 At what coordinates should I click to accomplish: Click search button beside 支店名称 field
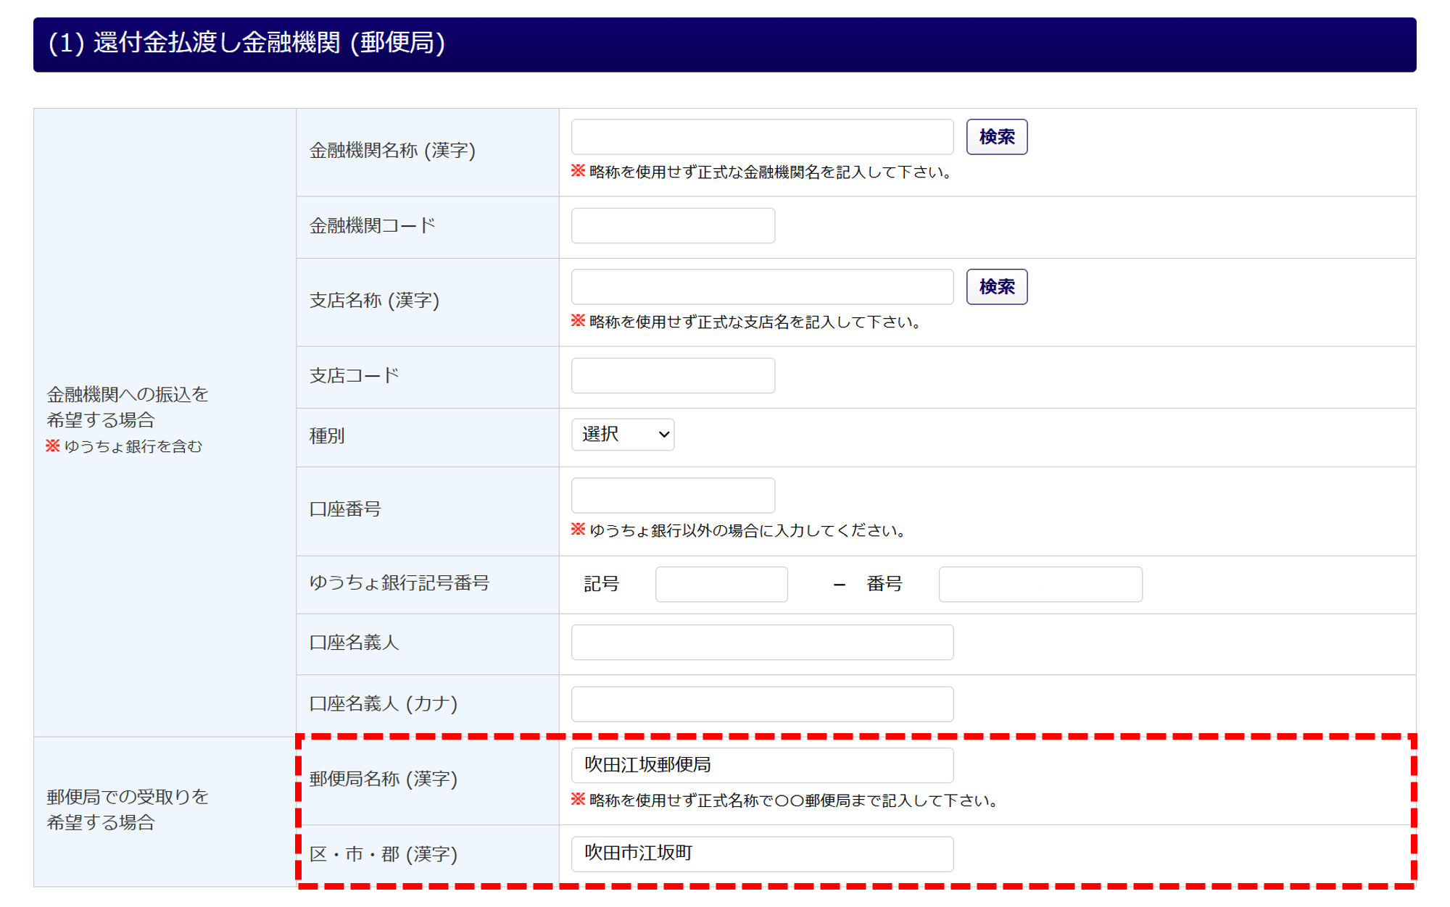996,287
